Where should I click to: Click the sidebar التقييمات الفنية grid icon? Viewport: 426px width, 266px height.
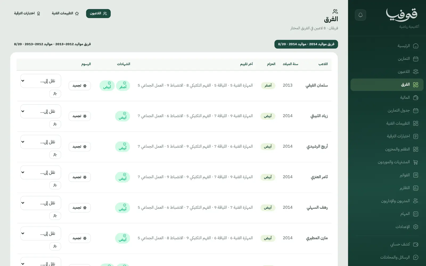click(x=416, y=123)
